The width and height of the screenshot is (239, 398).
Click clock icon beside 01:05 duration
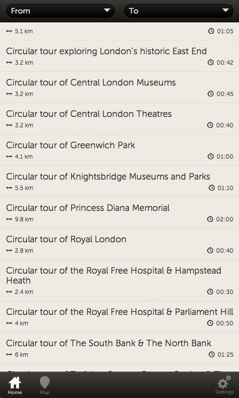(211, 31)
